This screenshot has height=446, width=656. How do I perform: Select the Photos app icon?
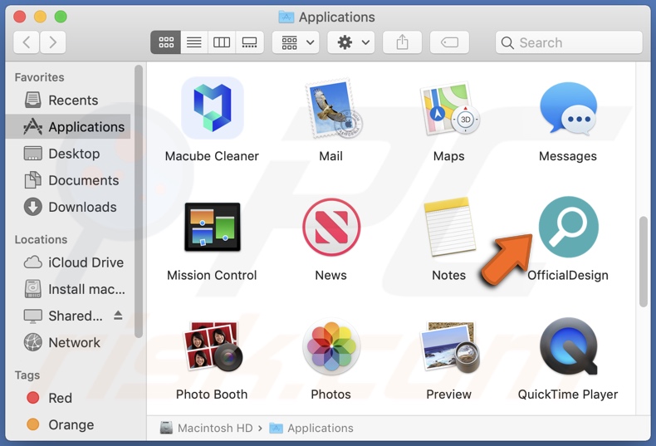point(331,346)
